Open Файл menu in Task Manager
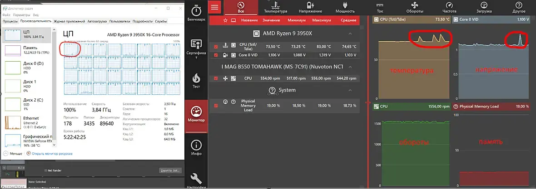536x189 pixels. [6, 15]
